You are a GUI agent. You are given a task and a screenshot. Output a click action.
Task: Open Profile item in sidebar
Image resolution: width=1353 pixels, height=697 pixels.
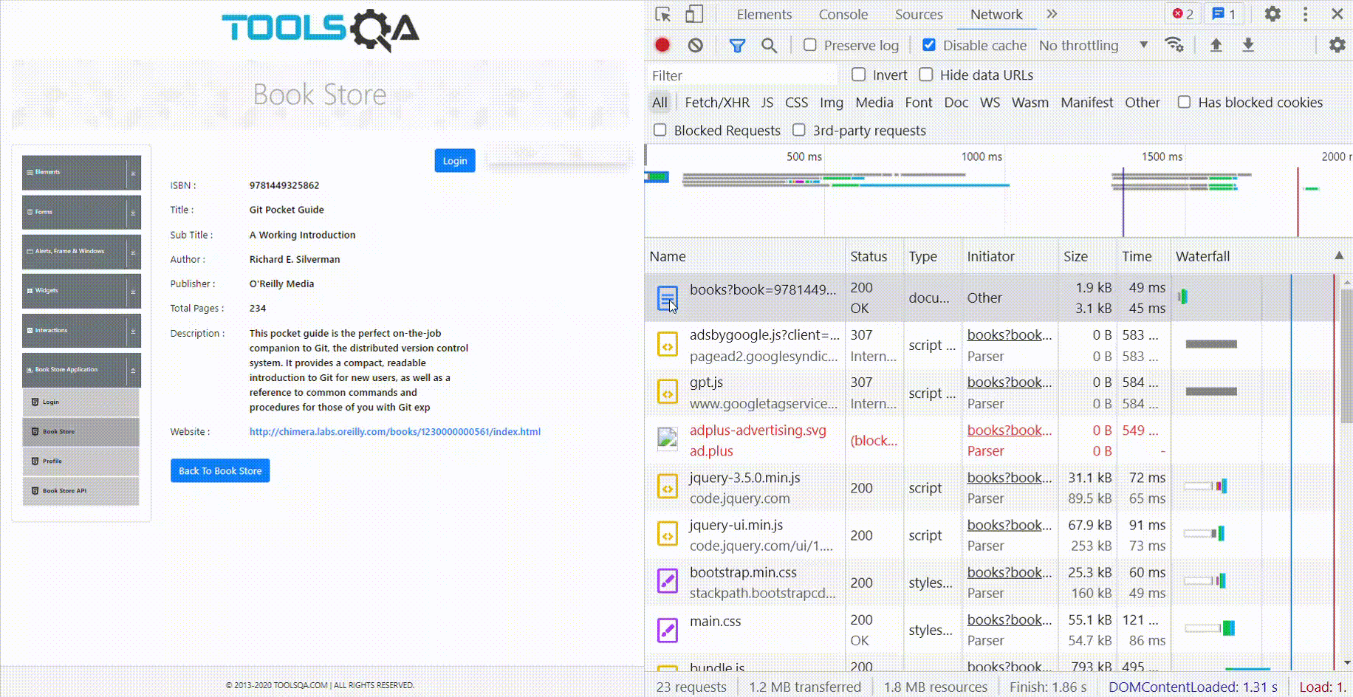point(81,461)
